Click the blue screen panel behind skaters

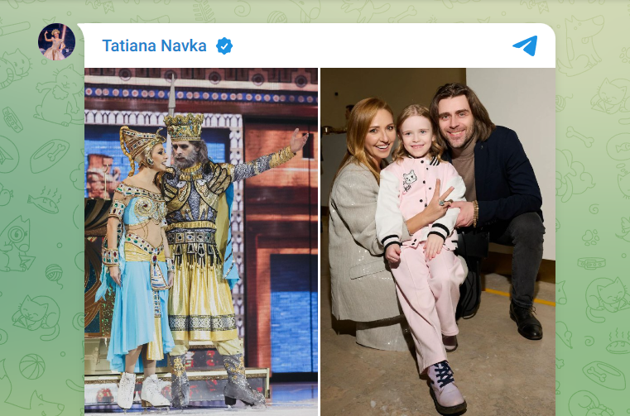point(293,313)
